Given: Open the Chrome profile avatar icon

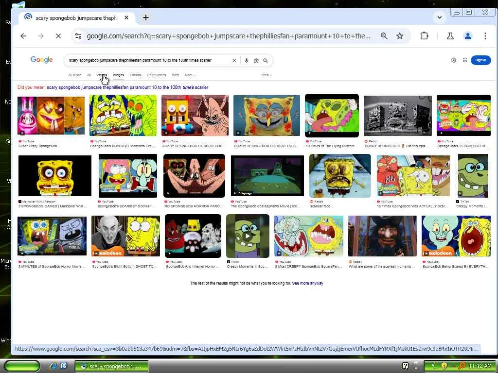Looking at the screenshot, I should 467,36.
